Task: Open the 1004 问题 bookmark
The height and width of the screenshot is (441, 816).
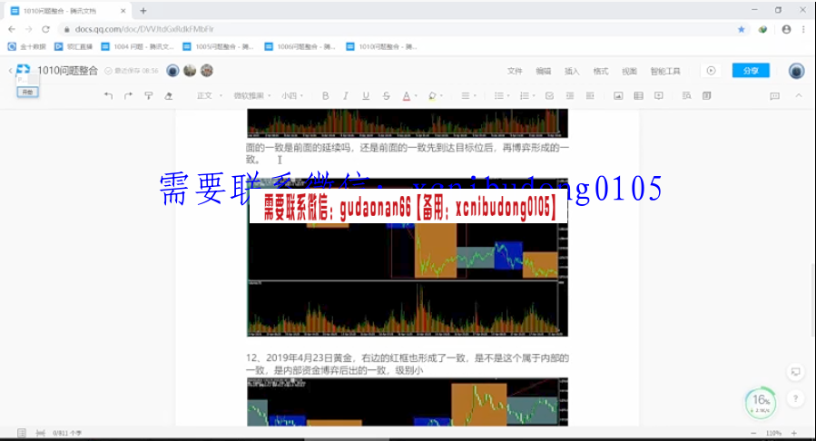Action: tap(138, 47)
